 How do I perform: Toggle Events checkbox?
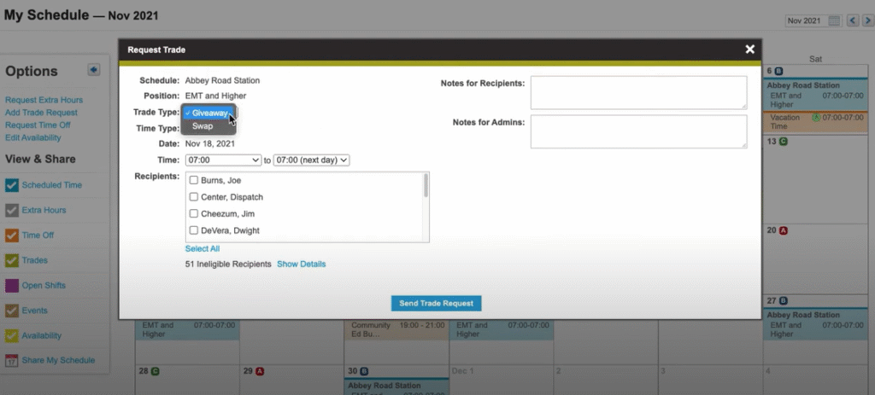coord(12,311)
